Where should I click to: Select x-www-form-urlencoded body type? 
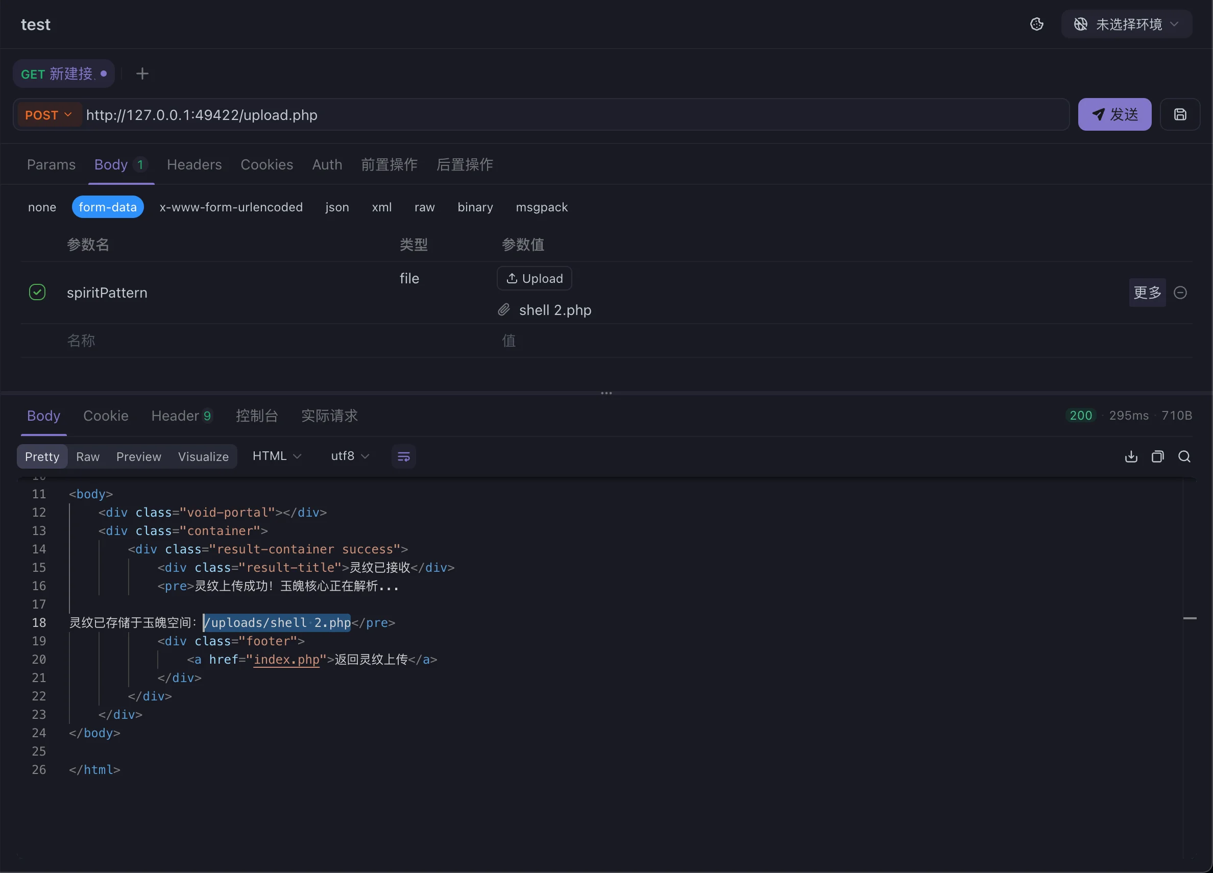pyautogui.click(x=231, y=207)
